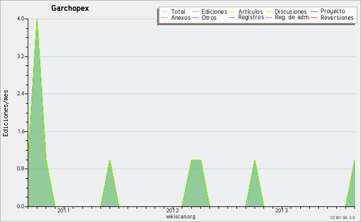Click the Garchopex chart title
The width and height of the screenshot is (361, 222).
[70, 8]
